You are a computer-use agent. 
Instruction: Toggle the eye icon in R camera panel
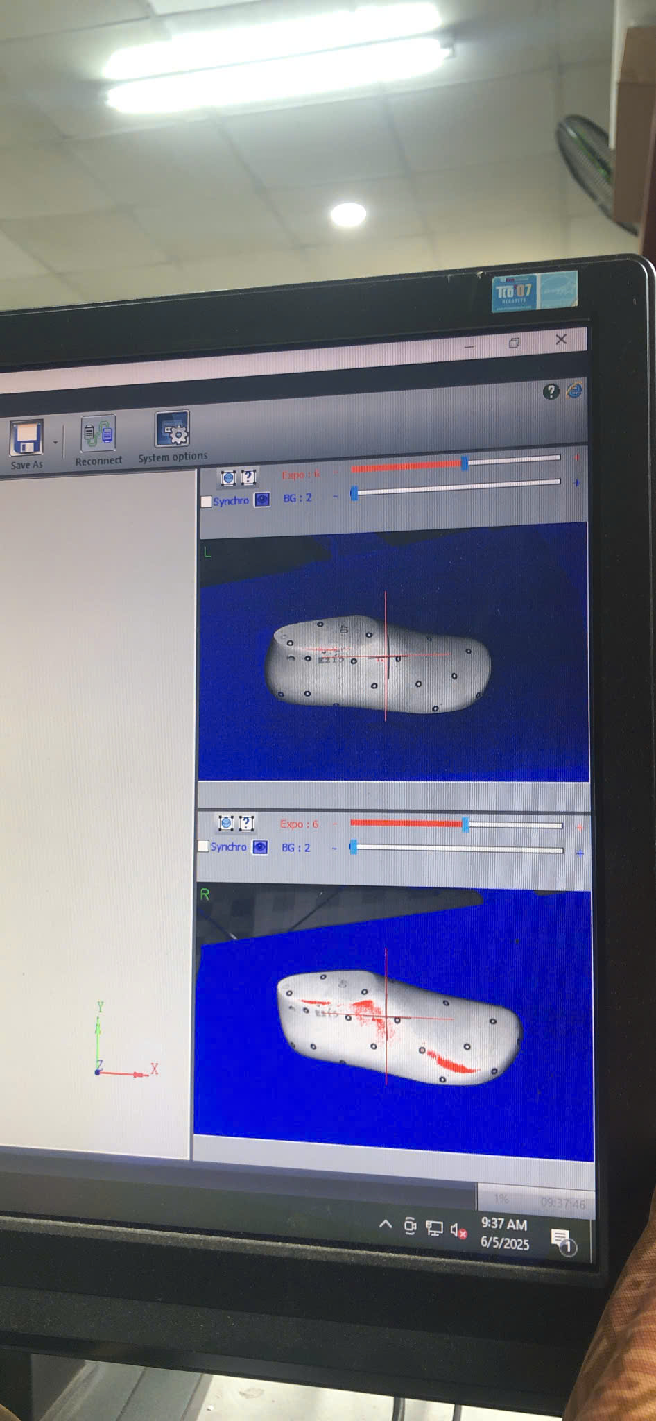point(260,847)
